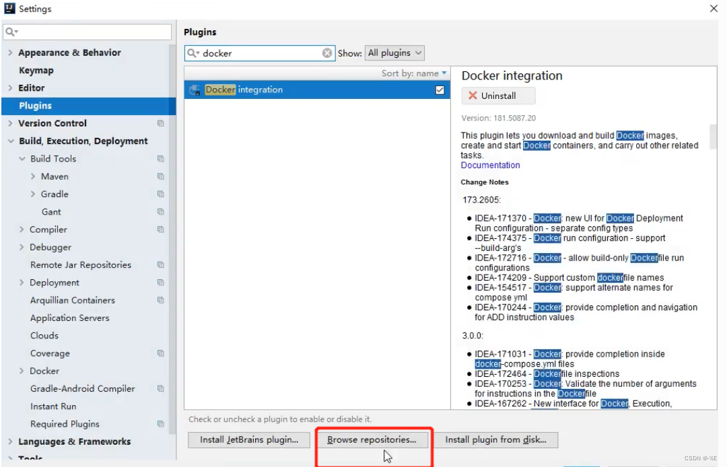
Task: Open Required Plugins settings
Action: pyautogui.click(x=65, y=425)
